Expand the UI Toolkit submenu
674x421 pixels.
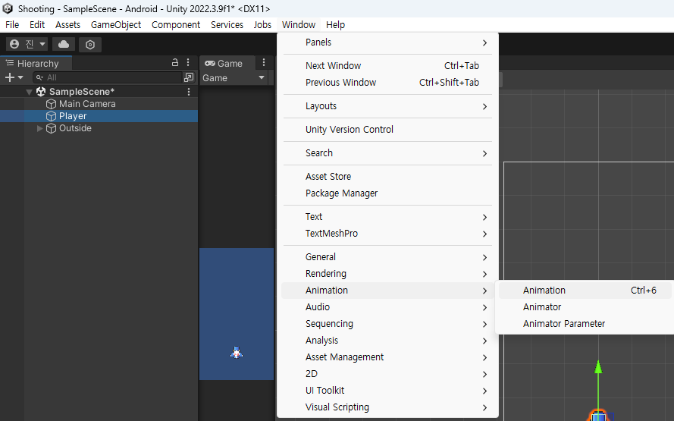pos(387,391)
